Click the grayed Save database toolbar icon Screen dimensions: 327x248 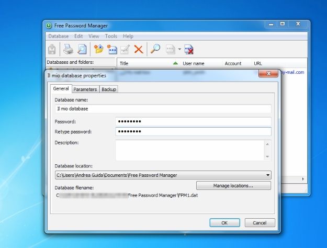pyautogui.click(x=52, y=49)
